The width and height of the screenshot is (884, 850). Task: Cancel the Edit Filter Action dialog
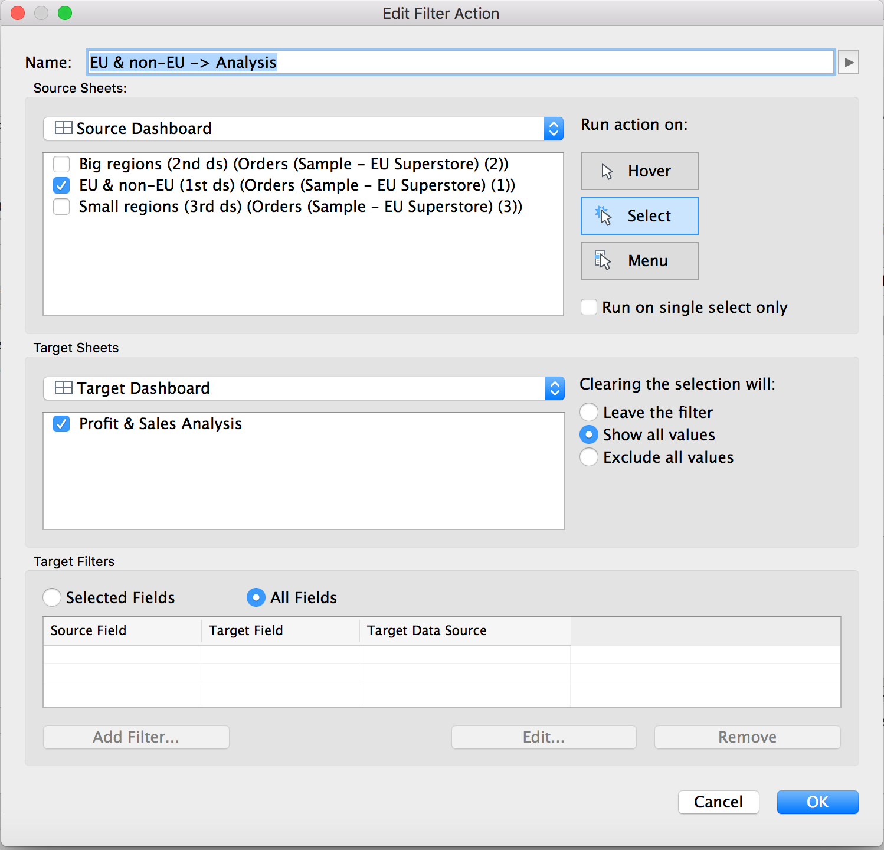click(x=718, y=802)
